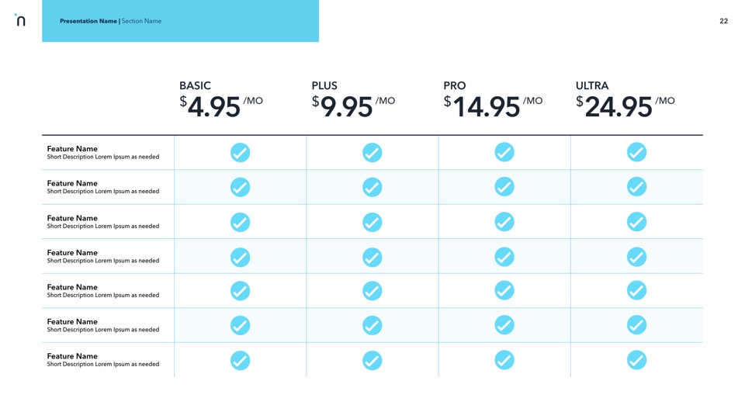Click the BASIC checkmark in first feature row
This screenshot has width=745, height=419.
pyautogui.click(x=241, y=153)
